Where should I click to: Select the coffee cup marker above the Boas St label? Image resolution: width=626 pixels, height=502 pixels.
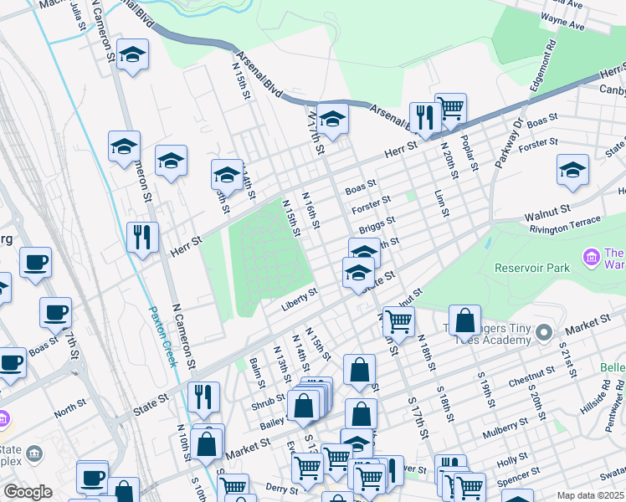[55, 315]
